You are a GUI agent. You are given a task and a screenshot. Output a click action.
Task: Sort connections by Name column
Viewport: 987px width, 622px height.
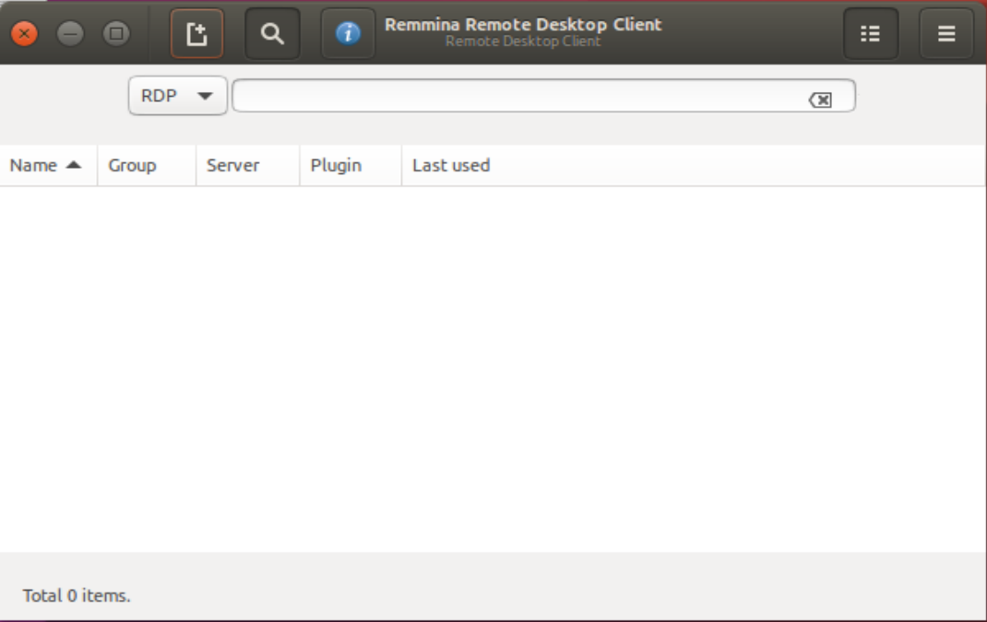33,166
